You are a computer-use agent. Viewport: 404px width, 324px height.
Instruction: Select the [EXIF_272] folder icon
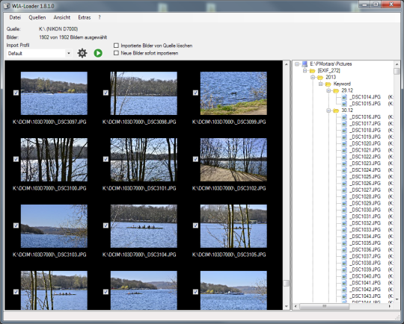click(312, 71)
